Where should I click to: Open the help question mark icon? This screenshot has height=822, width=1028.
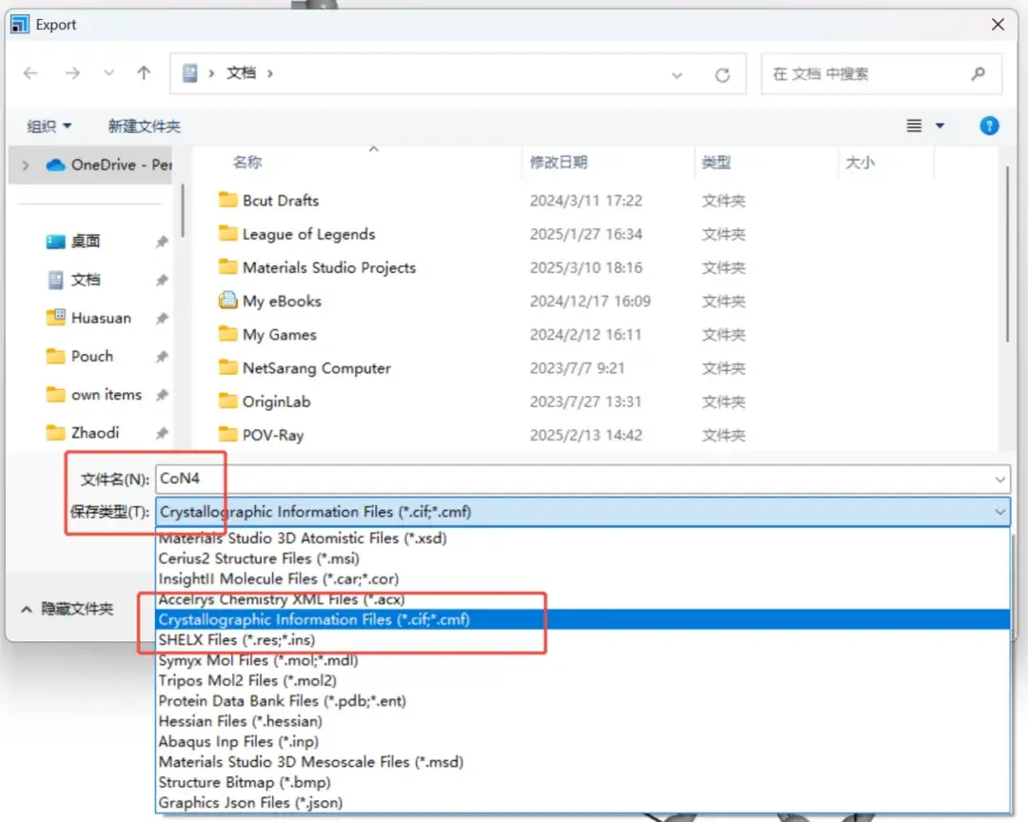[988, 126]
